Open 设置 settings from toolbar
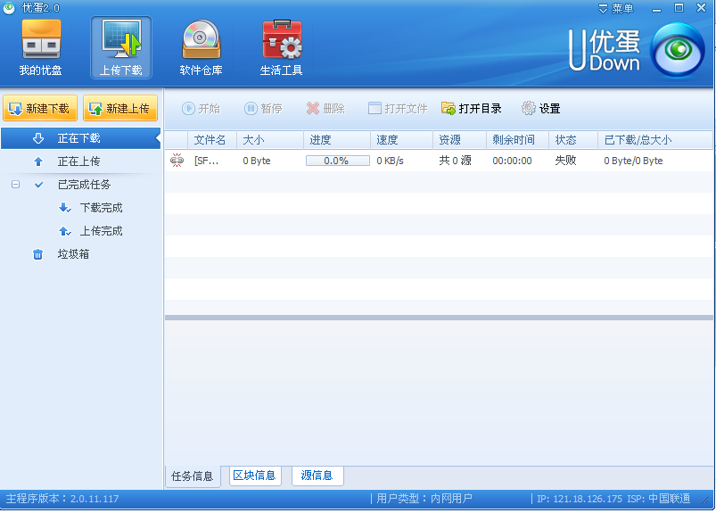Image resolution: width=716 pixels, height=513 pixels. [541, 109]
